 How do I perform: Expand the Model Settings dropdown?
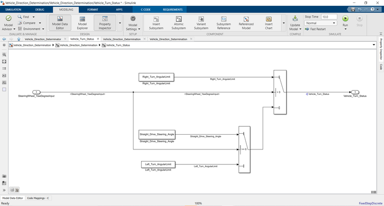pyautogui.click(x=133, y=29)
